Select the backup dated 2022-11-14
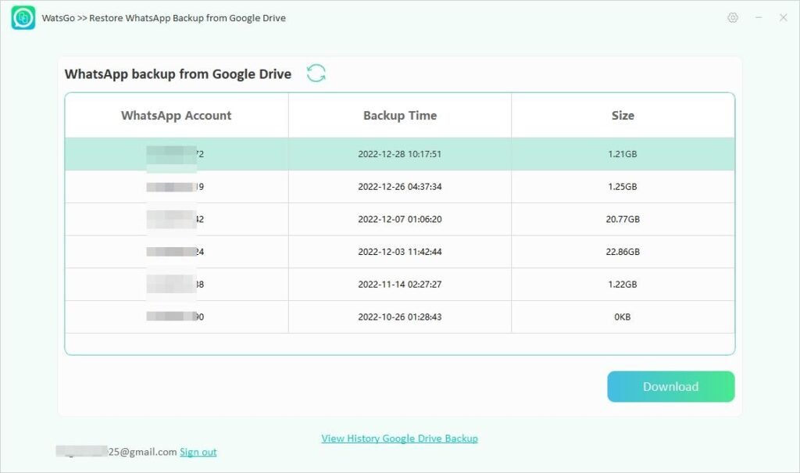The image size is (800, 473). click(x=400, y=284)
